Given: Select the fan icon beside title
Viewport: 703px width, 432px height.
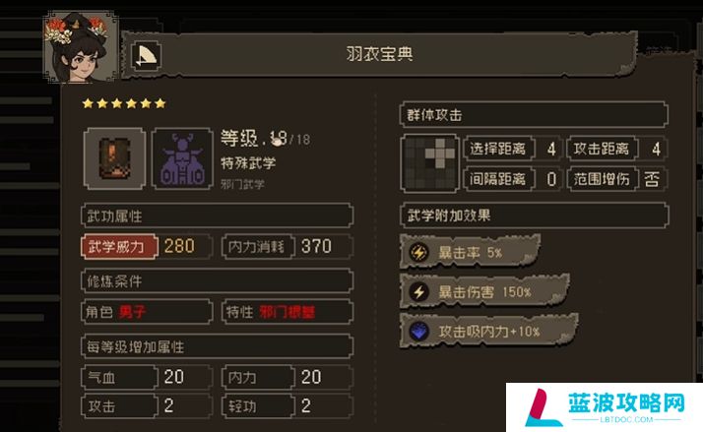Looking at the screenshot, I should click(x=146, y=56).
